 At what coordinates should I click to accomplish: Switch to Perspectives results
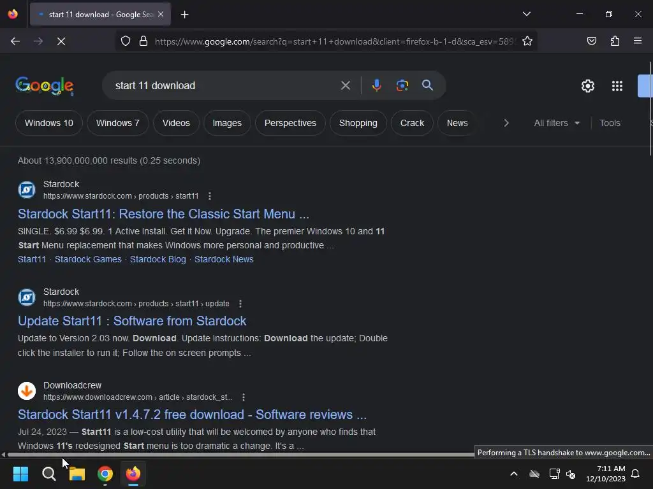tap(290, 123)
